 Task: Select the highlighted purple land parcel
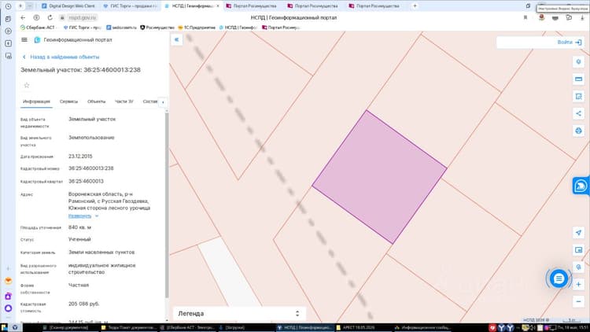[x=380, y=177]
